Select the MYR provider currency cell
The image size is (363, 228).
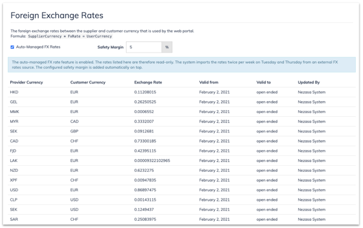[14, 122]
